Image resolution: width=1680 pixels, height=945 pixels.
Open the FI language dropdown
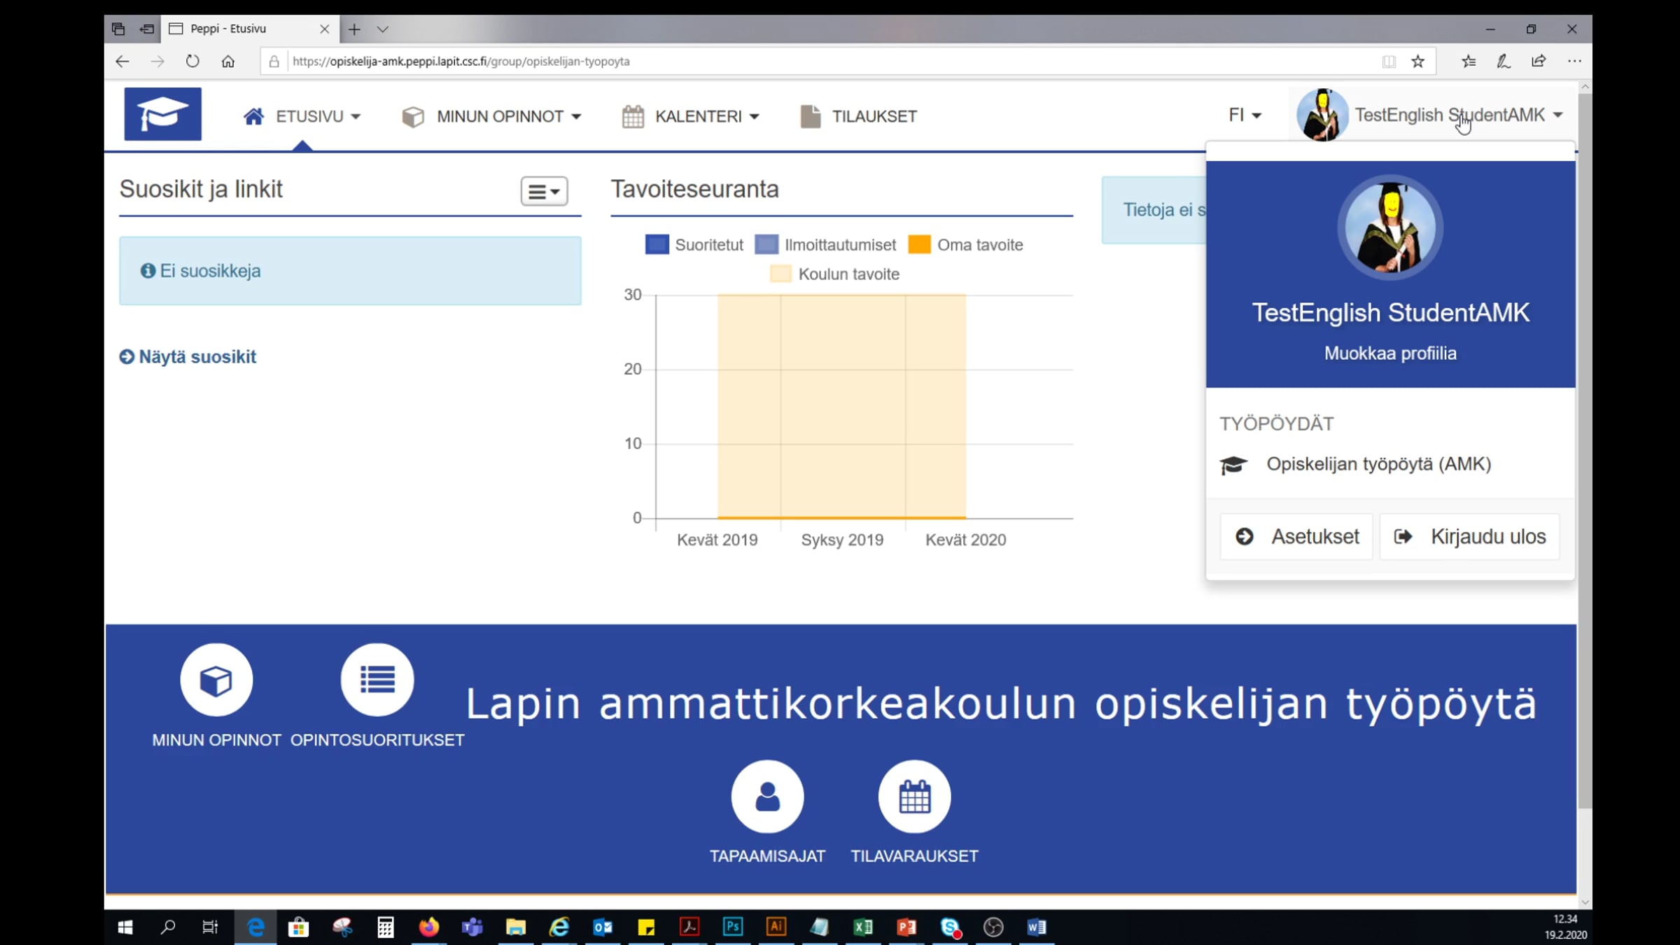[x=1245, y=115]
